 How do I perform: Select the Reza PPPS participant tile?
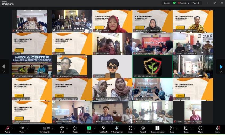72,44
